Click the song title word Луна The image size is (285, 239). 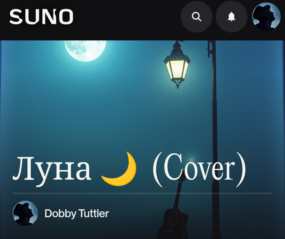pos(52,169)
